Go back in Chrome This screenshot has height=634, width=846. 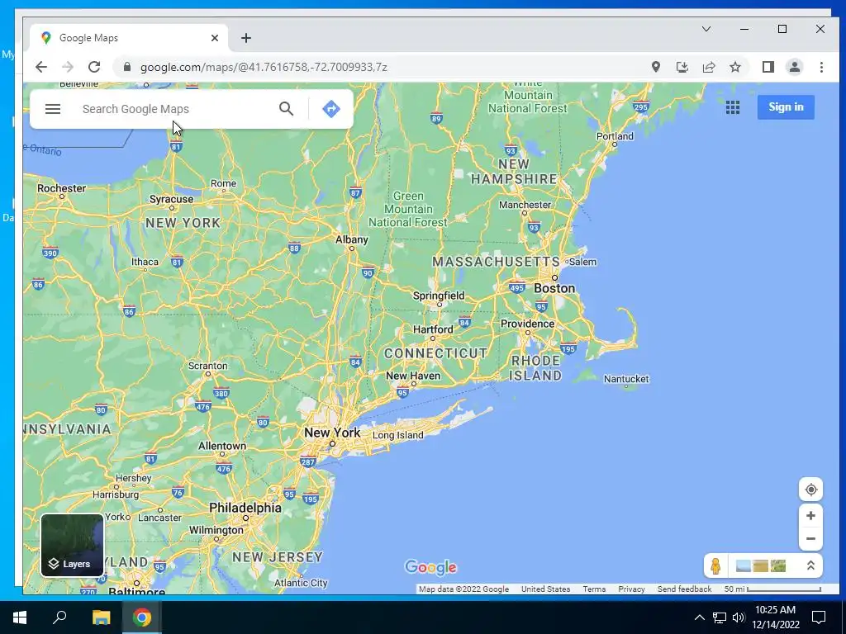click(x=41, y=67)
